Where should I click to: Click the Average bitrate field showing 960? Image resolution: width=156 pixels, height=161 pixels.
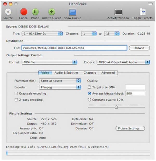point(135,93)
